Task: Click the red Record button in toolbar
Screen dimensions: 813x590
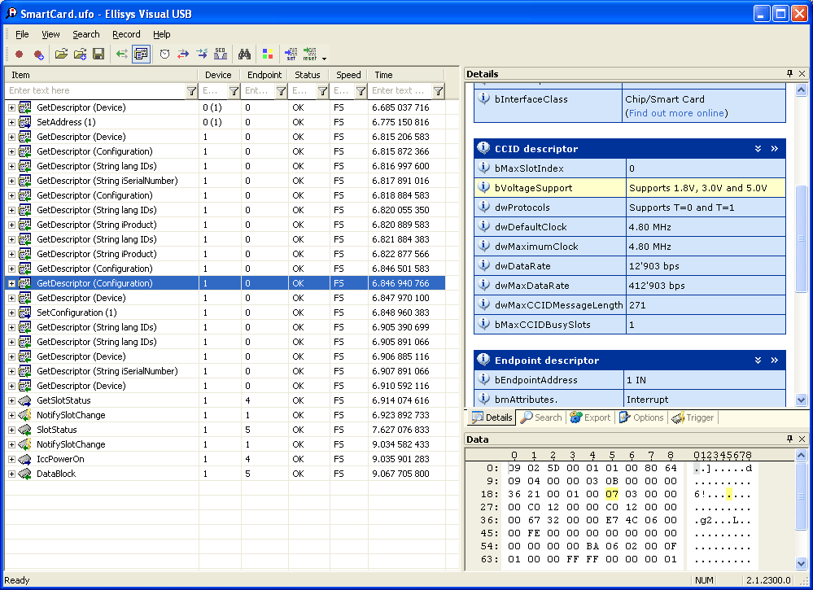Action: click(19, 55)
